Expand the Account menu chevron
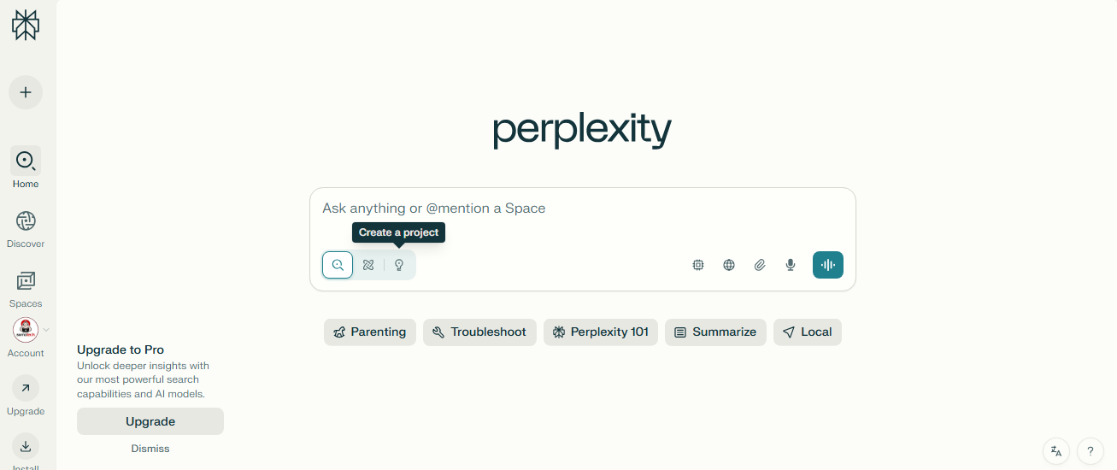The height and width of the screenshot is (470, 1117). pyautogui.click(x=46, y=330)
